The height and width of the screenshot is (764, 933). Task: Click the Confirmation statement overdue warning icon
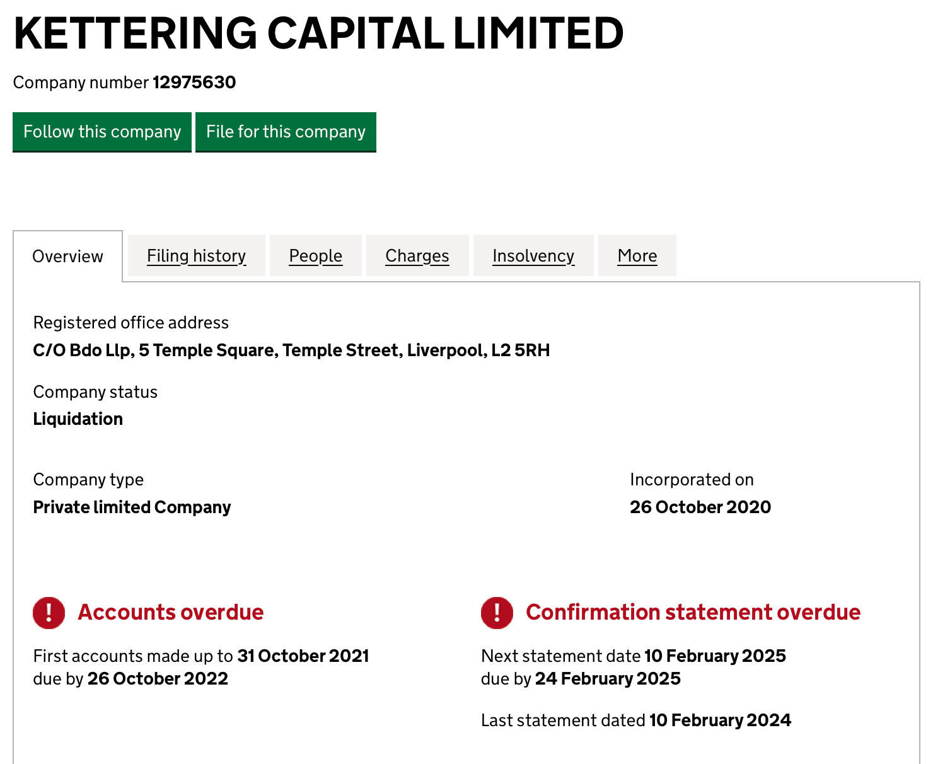pos(497,613)
